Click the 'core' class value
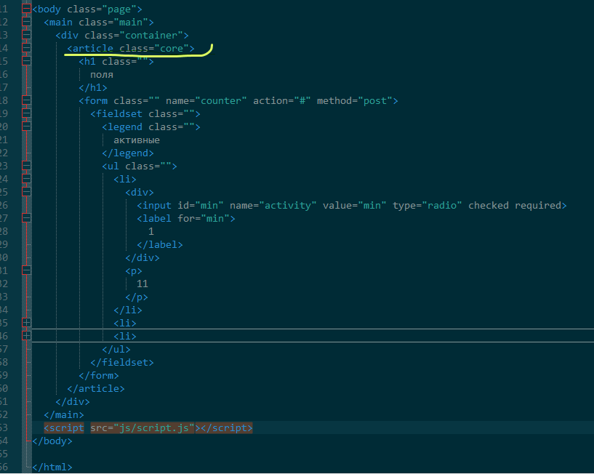The image size is (594, 474). (172, 49)
